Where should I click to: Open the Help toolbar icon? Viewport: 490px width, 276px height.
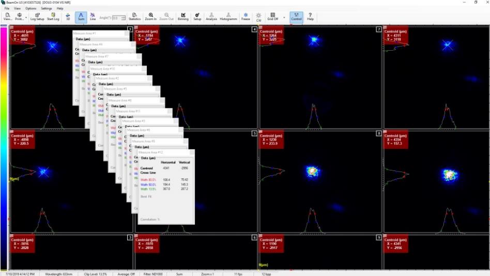tap(310, 17)
